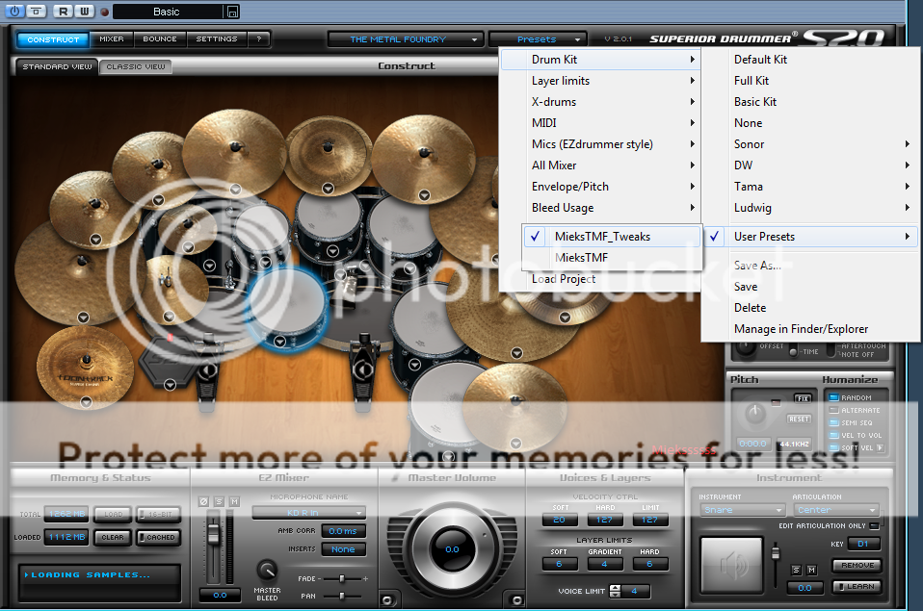Click the Velocity Ctrl Soft value 20
923x611 pixels.
point(559,520)
